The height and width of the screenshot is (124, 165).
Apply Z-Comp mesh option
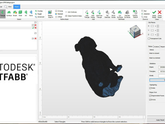coord(59,11)
